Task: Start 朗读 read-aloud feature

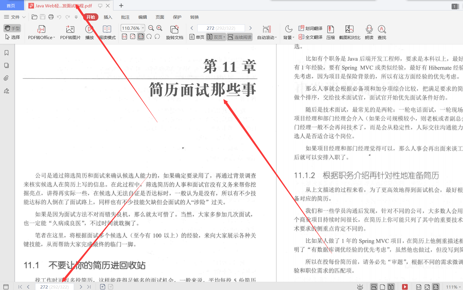Action: 369,33
